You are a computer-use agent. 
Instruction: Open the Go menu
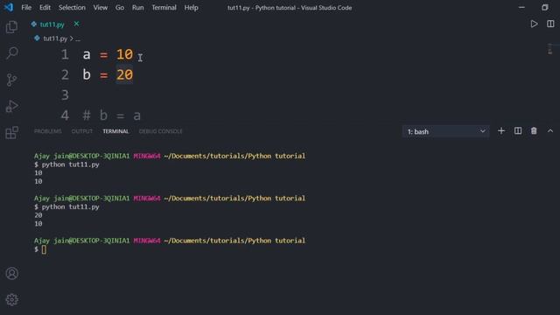click(120, 8)
